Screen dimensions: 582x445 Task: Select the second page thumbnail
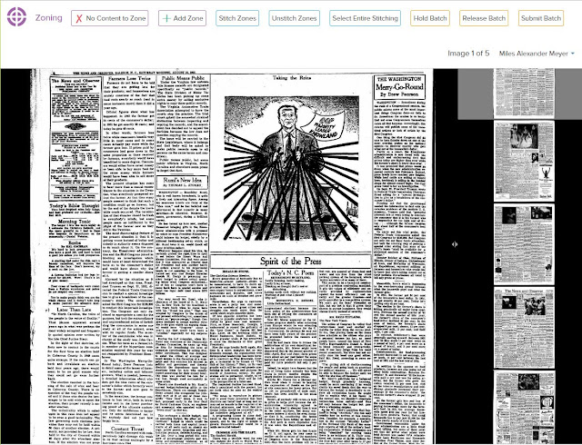tap(524, 162)
